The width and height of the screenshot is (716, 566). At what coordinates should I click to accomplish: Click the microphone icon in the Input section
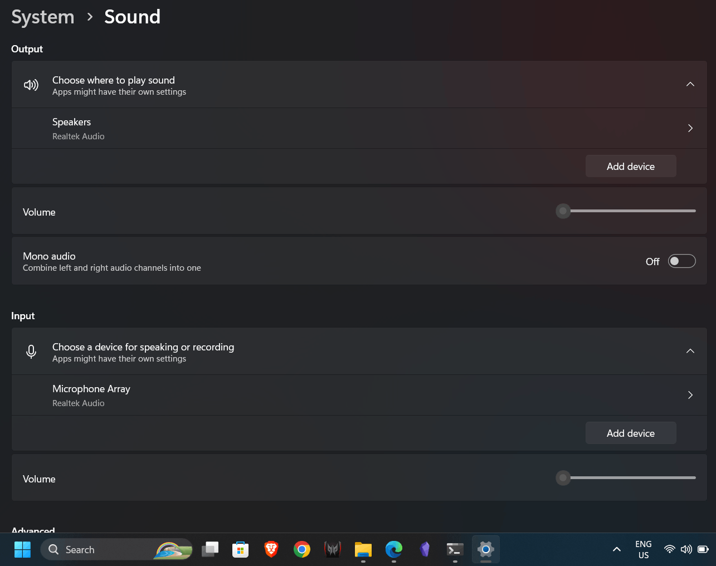tap(31, 352)
